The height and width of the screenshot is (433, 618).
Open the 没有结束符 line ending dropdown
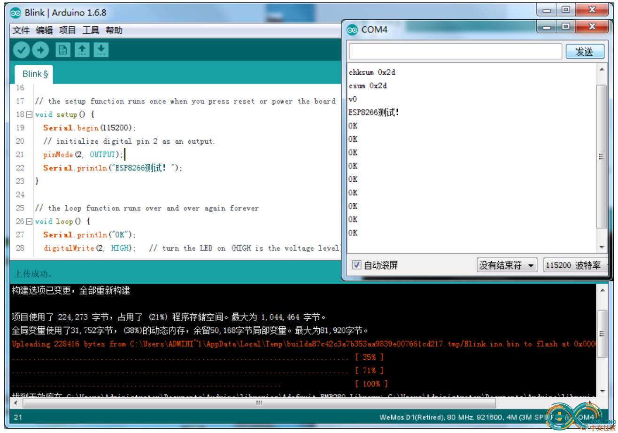(x=507, y=265)
